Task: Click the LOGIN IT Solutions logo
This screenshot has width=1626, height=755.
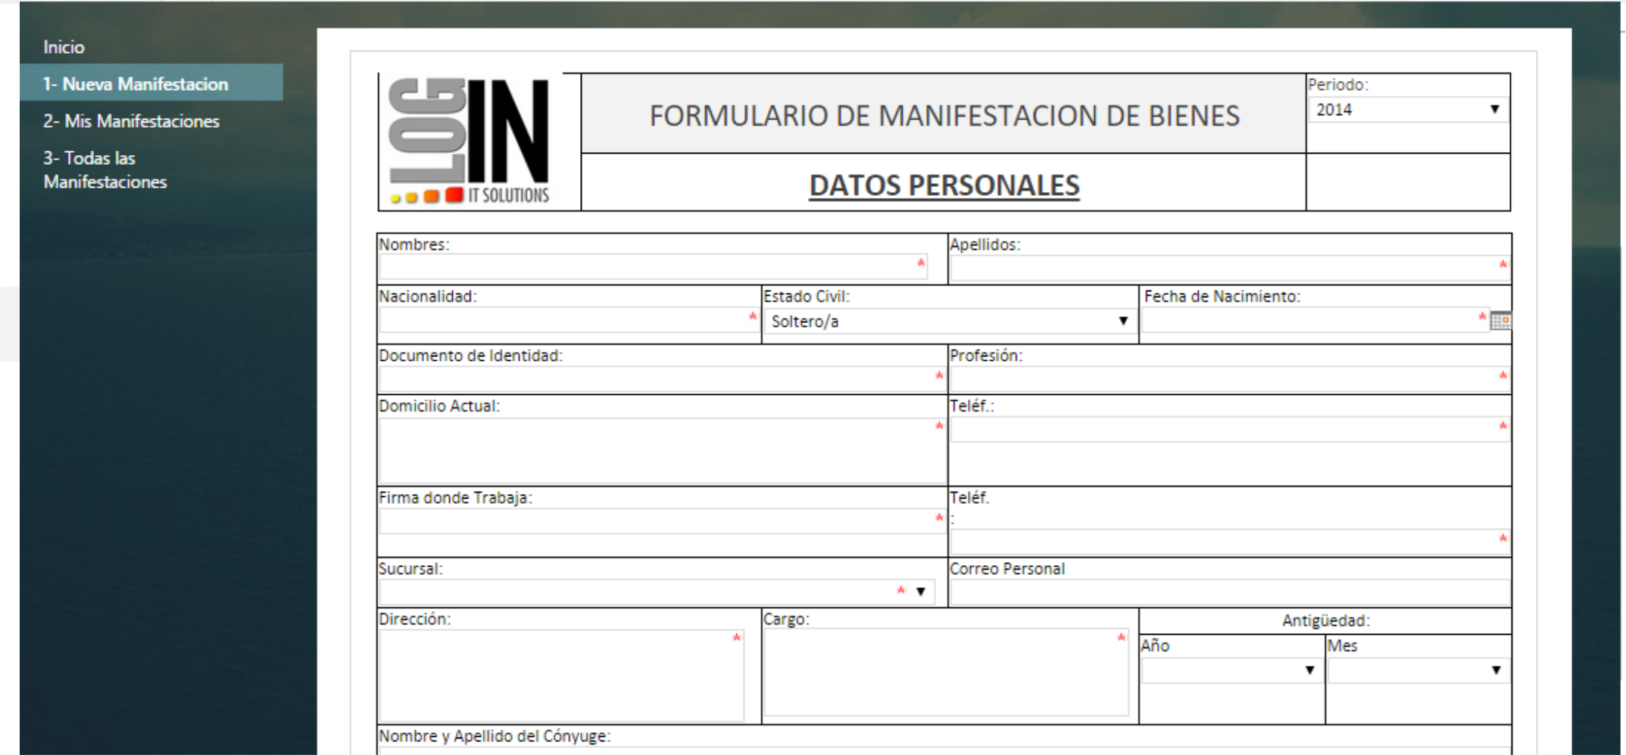Action: [470, 141]
